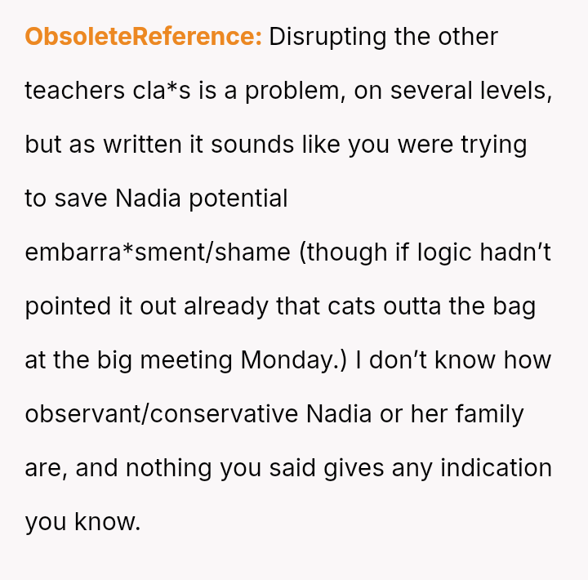Open the ObsoleteReference username link
Viewport: 588px width, 580px height.
[143, 37]
